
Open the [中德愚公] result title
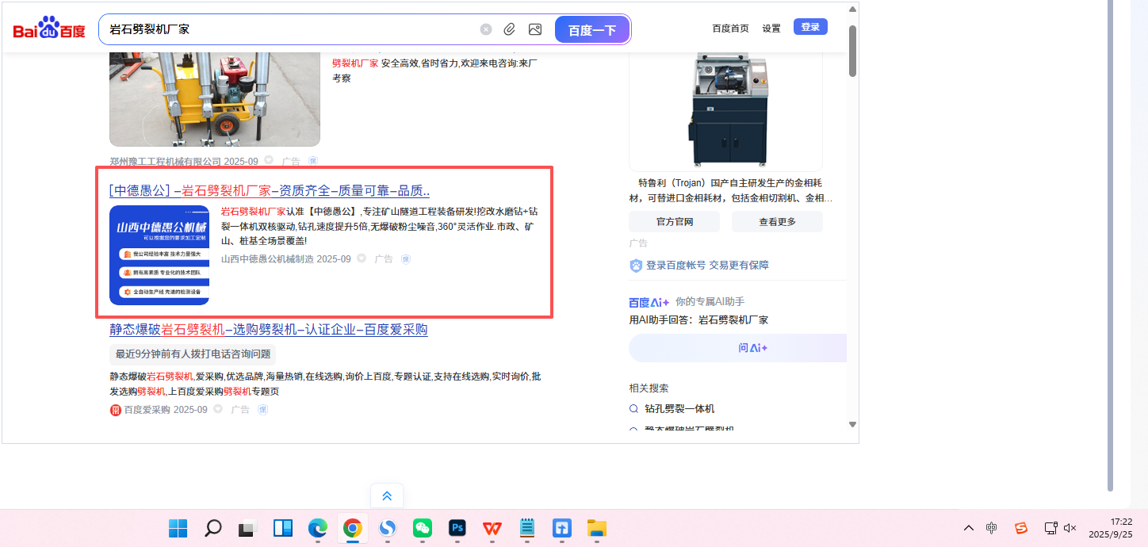270,190
